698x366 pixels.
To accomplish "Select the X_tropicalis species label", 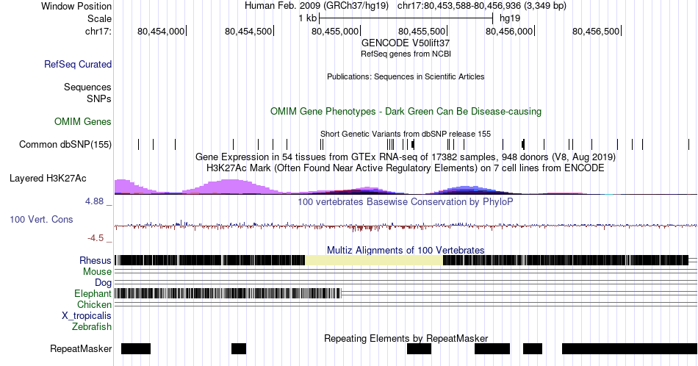I will click(87, 316).
